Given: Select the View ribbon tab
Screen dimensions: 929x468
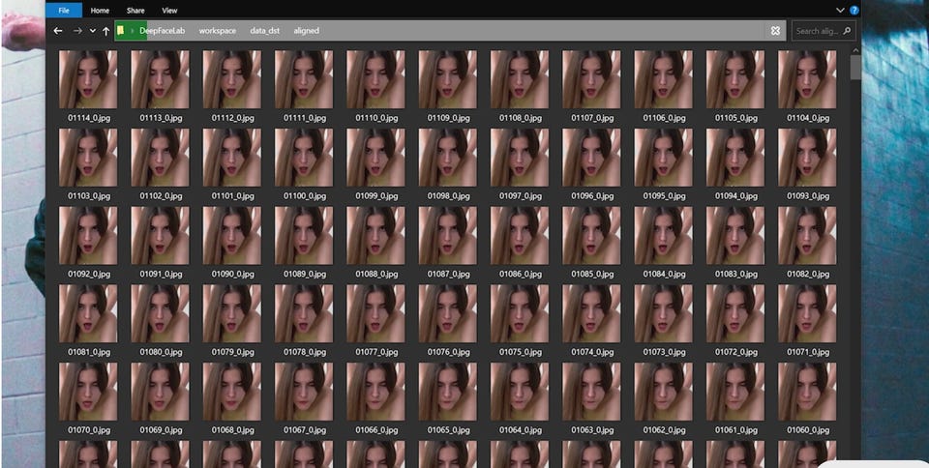Looking at the screenshot, I should [169, 10].
